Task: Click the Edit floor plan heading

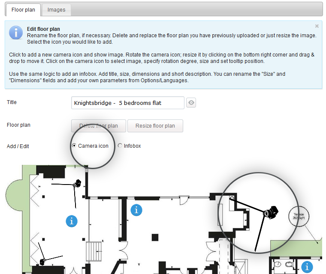Action: click(x=43, y=29)
